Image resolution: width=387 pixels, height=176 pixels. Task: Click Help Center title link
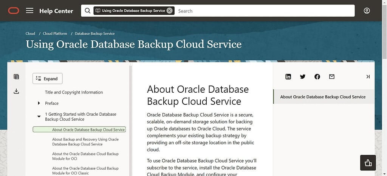pos(56,11)
